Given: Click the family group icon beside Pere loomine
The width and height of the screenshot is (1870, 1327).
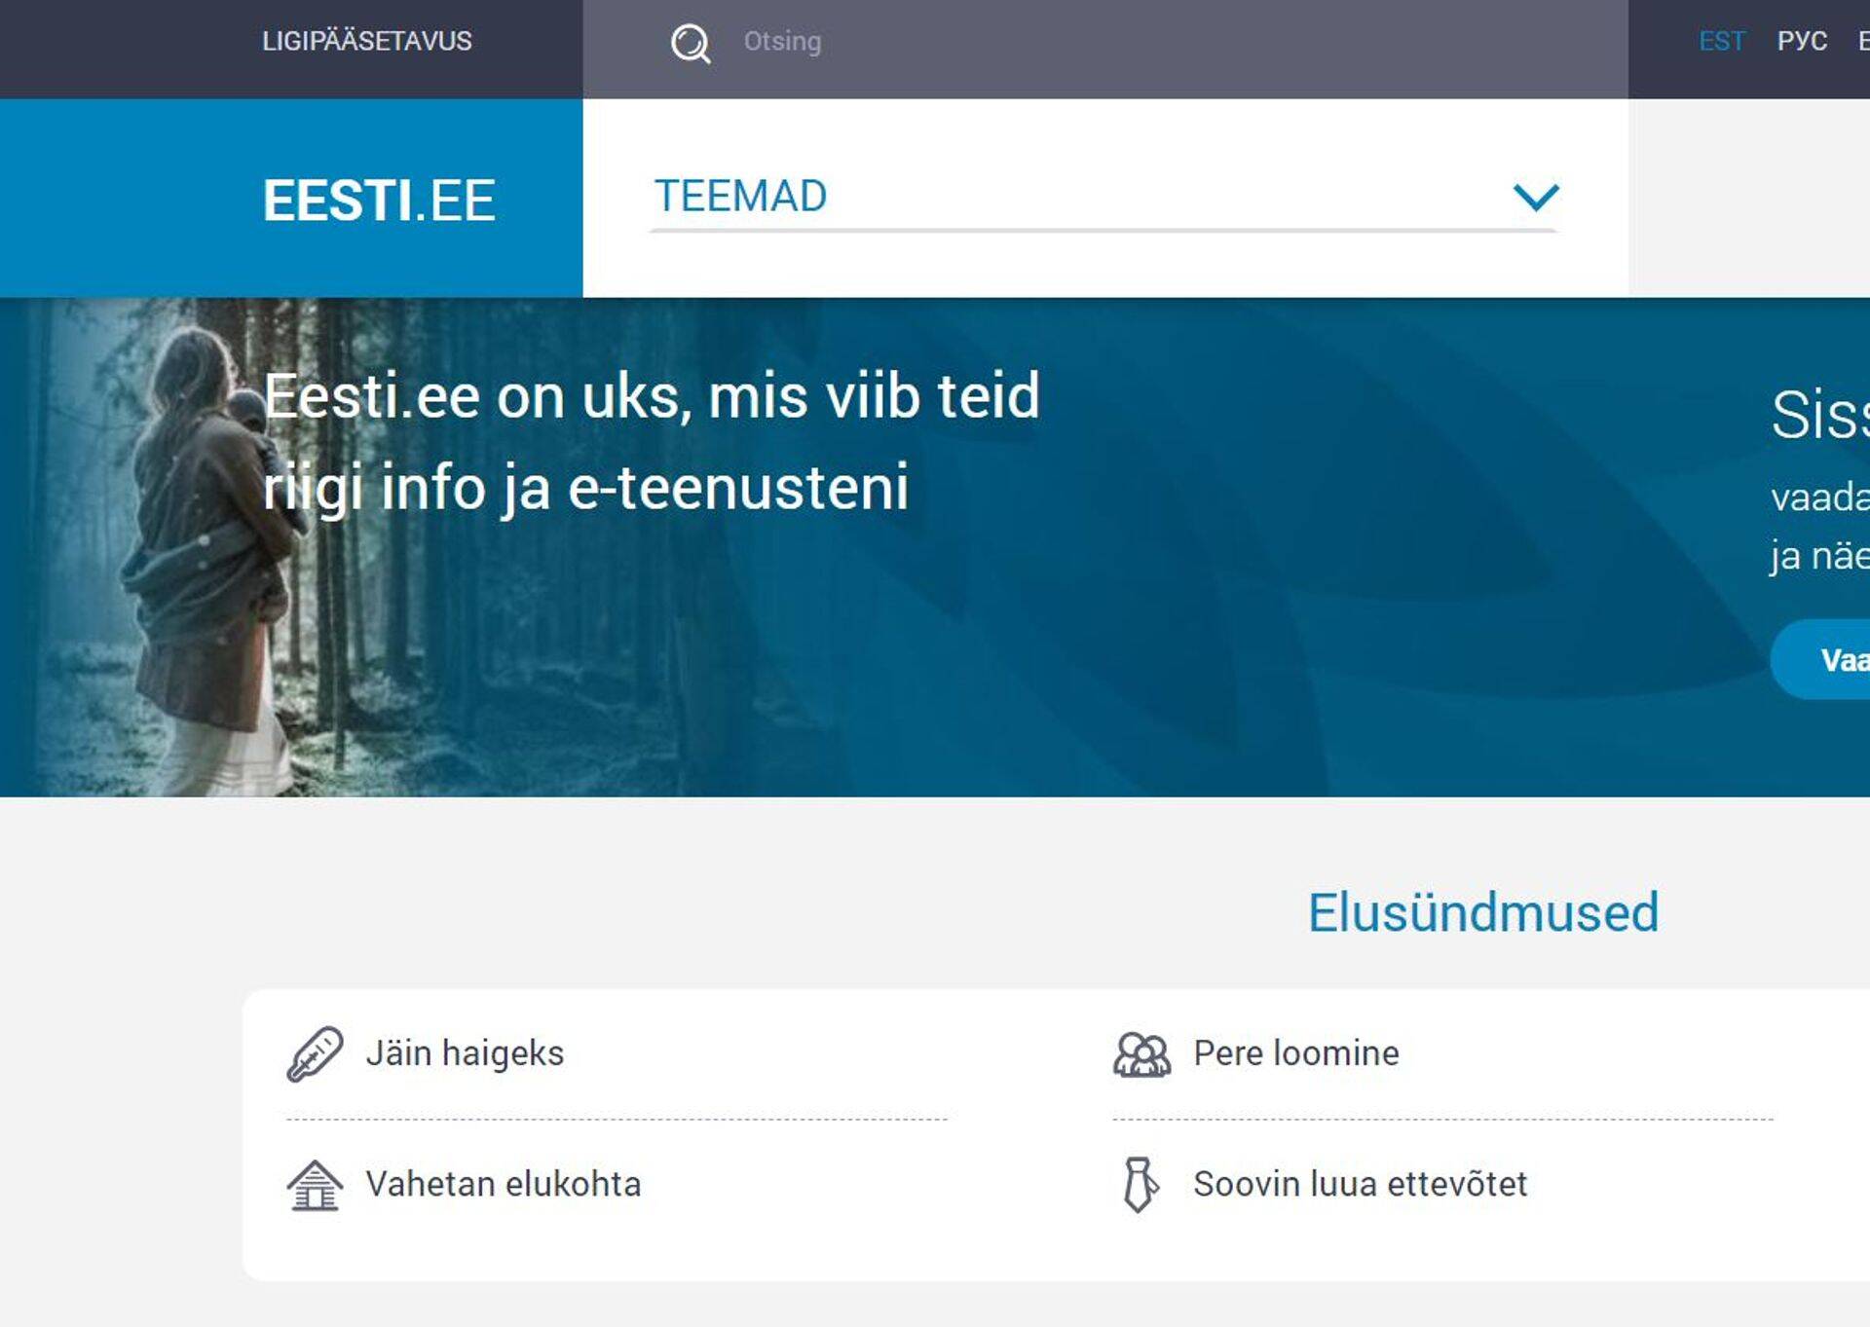Looking at the screenshot, I should pyautogui.click(x=1141, y=1053).
